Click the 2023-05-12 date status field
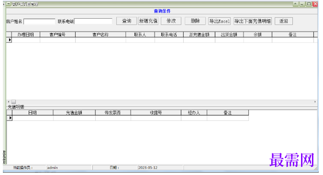323x175 pixels. [x=160, y=168]
